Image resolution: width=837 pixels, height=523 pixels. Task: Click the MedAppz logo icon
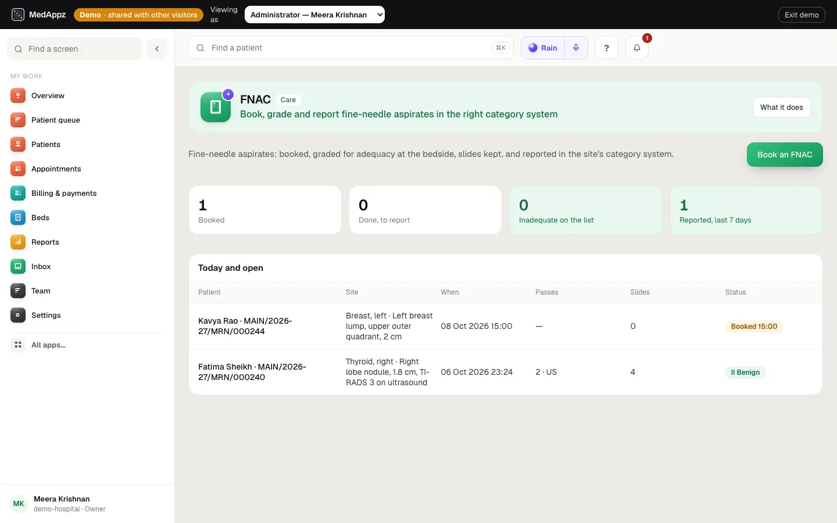click(x=18, y=15)
